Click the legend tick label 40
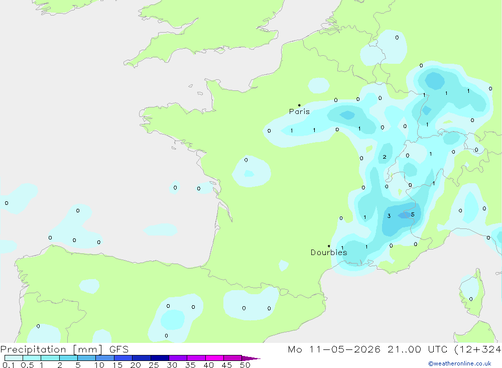 tap(208, 365)
